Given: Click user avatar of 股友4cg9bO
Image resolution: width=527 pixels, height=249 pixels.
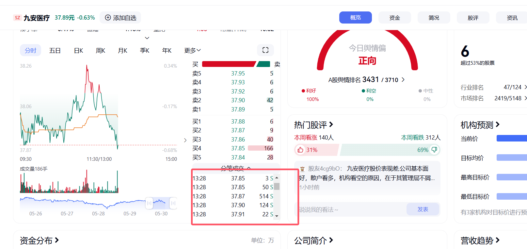Looking at the screenshot, I should (302, 169).
